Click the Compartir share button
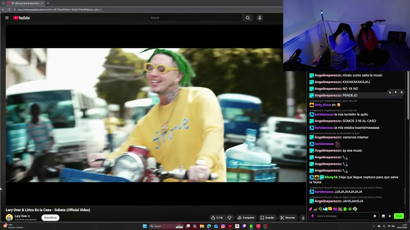Viewport: 410px width, 230px height. point(246,218)
